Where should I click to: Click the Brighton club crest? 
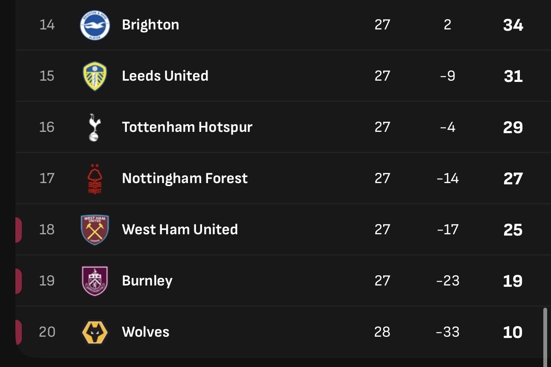coord(95,25)
